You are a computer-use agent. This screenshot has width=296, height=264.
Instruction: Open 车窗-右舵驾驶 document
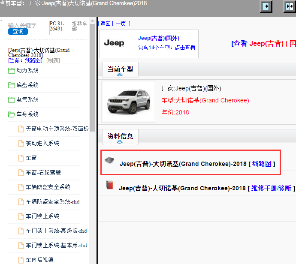(x=43, y=172)
